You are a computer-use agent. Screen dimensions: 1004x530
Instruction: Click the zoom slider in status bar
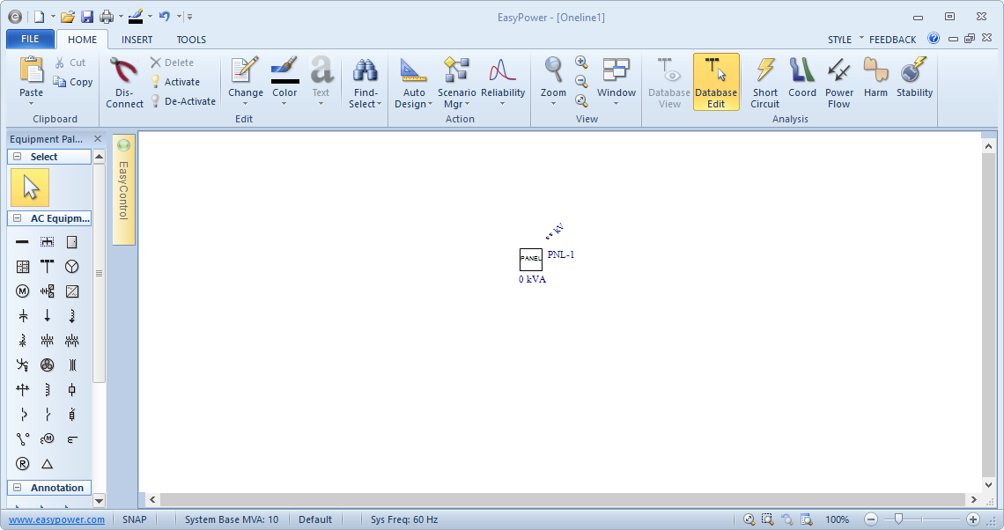click(897, 519)
